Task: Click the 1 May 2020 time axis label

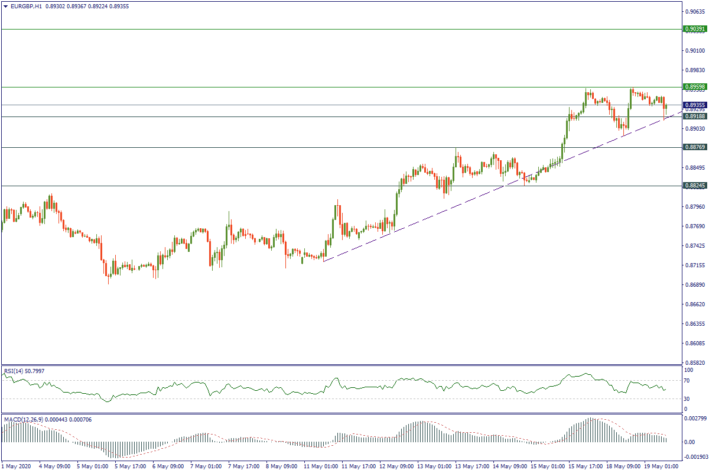Action: coord(17,466)
